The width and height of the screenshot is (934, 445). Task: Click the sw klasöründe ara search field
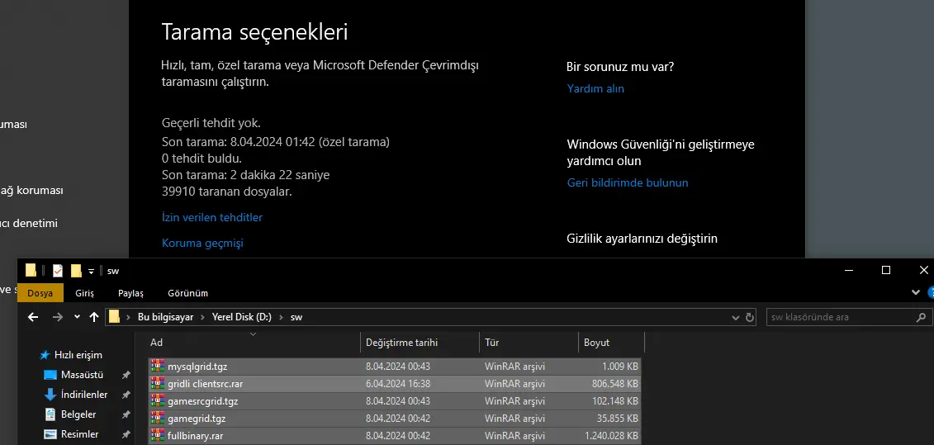(x=838, y=317)
